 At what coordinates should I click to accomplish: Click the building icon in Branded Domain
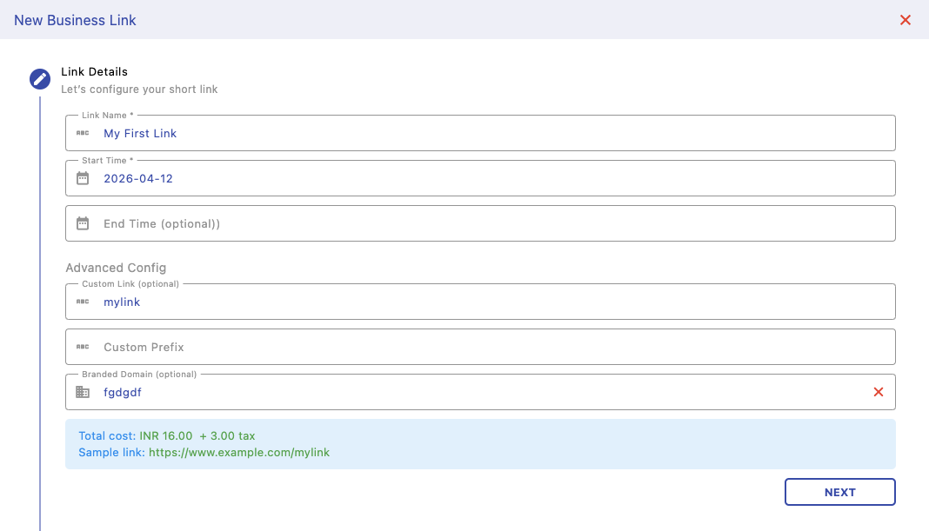pyautogui.click(x=83, y=392)
